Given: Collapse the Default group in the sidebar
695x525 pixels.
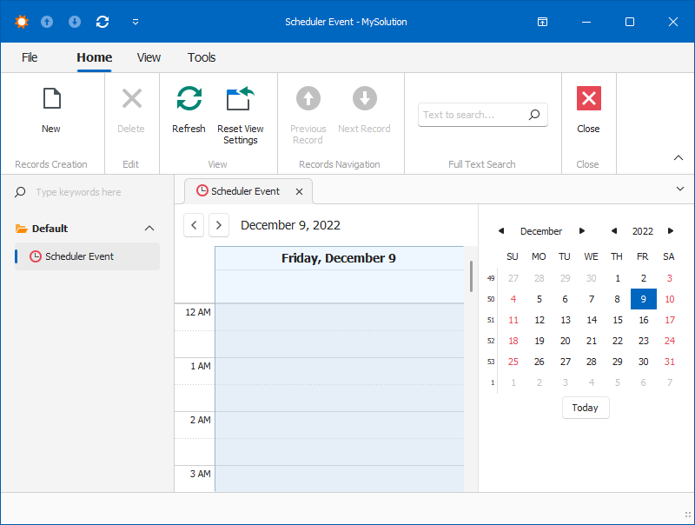Looking at the screenshot, I should (x=149, y=228).
